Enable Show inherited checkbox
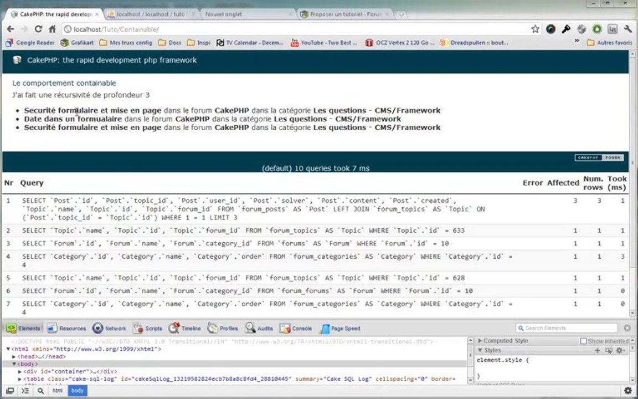Image resolution: width=638 pixels, height=399 pixels. click(x=584, y=341)
